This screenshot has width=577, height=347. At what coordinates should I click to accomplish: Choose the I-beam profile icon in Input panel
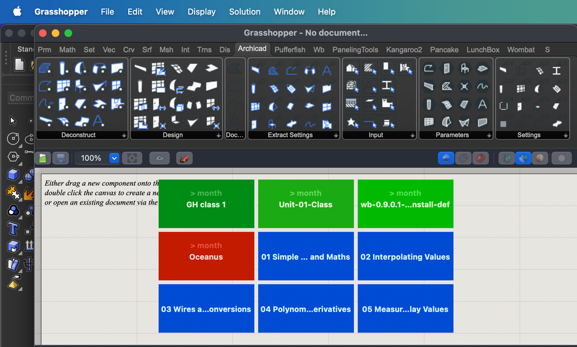(x=388, y=86)
